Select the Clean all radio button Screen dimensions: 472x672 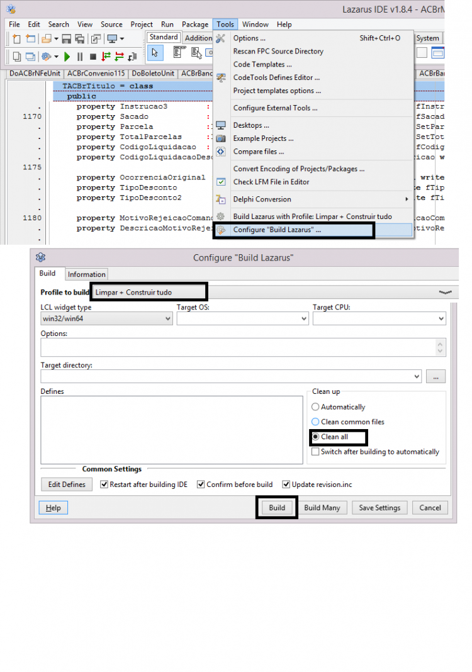[x=315, y=437]
